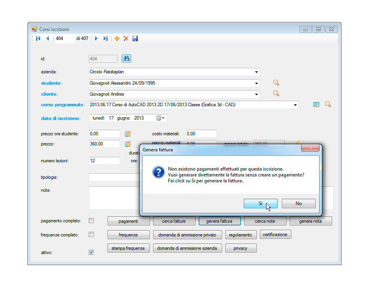The height and width of the screenshot is (287, 369).
Task: Expand the corso programmato dropdown
Action: tap(295, 105)
